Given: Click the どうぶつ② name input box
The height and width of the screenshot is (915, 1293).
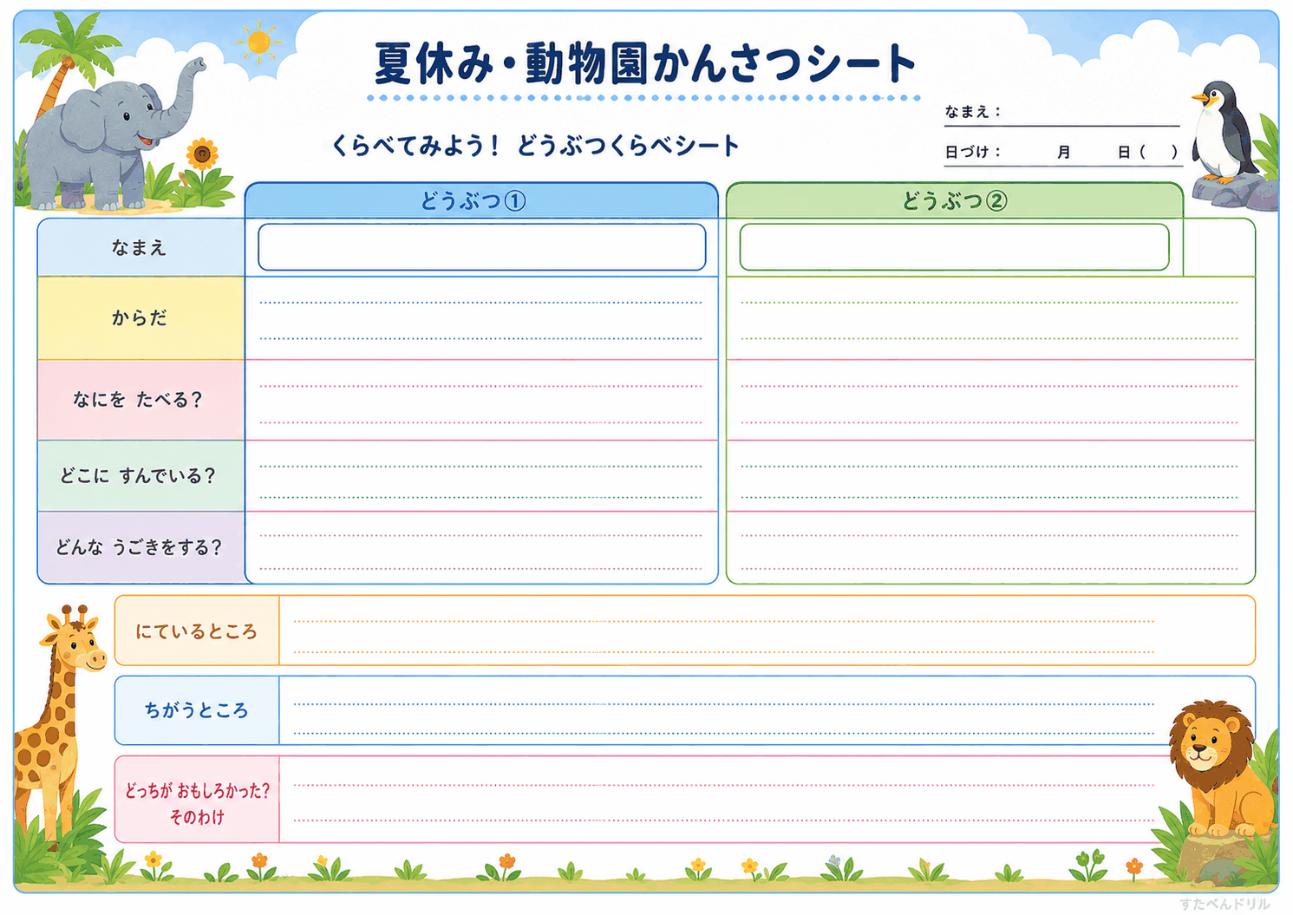Looking at the screenshot, I should (x=954, y=247).
